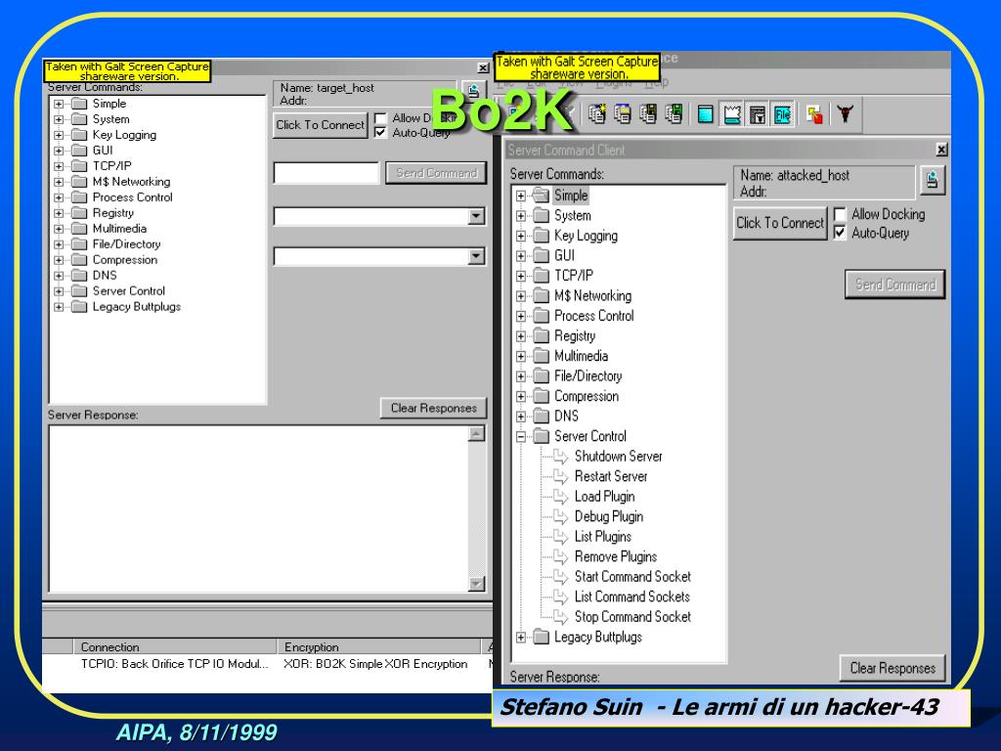The height and width of the screenshot is (751, 1001).
Task: Uncheck Auto-Query in the attacked_host window
Action: click(840, 233)
